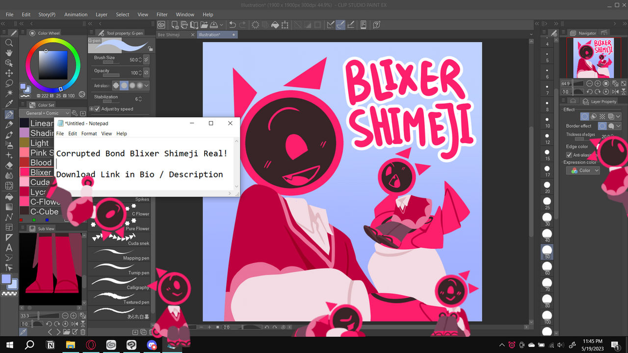Open the Animation menu
This screenshot has width=628, height=353.
tap(76, 14)
